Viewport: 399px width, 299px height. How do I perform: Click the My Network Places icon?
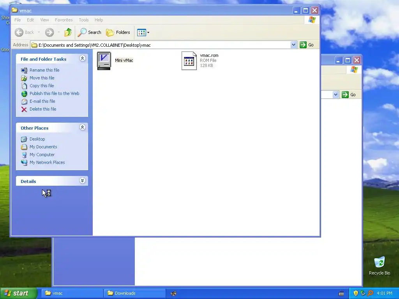pyautogui.click(x=24, y=162)
